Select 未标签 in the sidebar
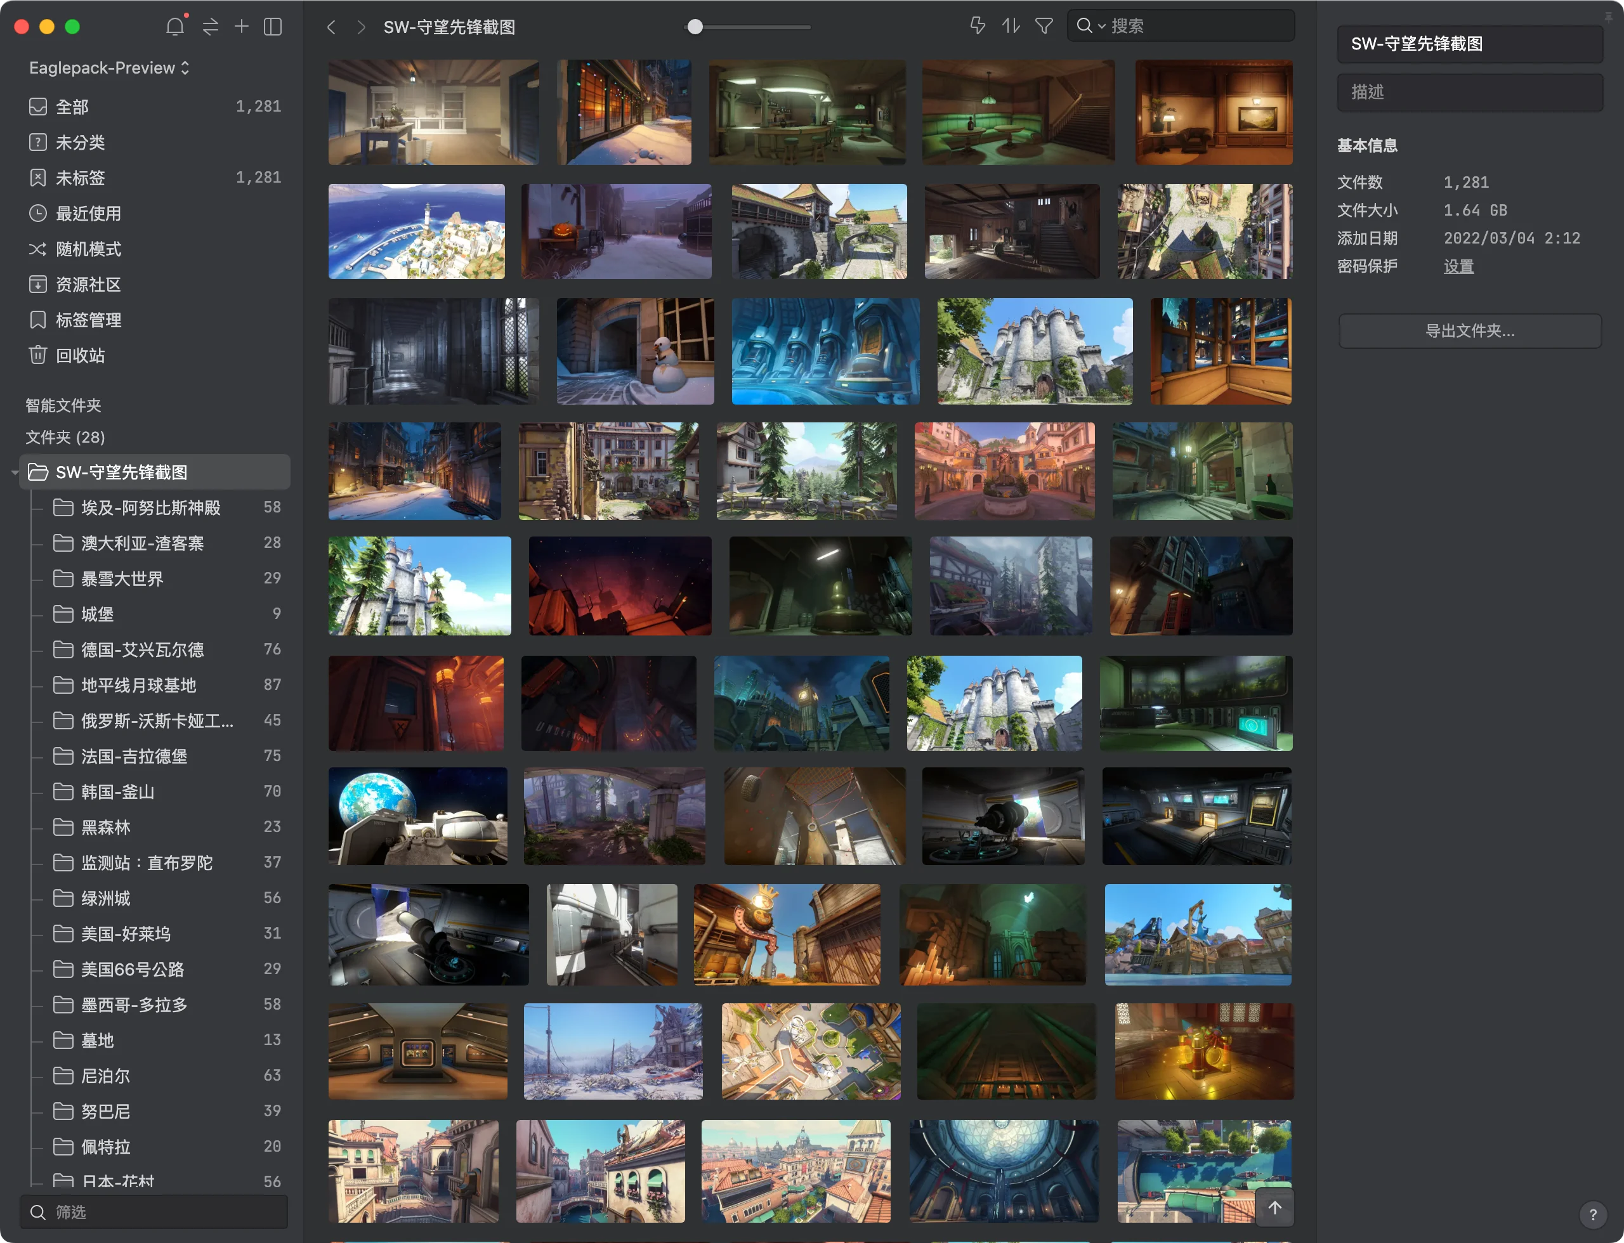This screenshot has height=1243, width=1624. click(x=155, y=178)
